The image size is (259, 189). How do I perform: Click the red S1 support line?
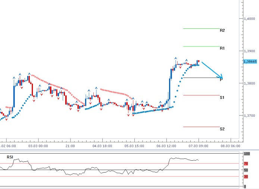tap(202, 95)
